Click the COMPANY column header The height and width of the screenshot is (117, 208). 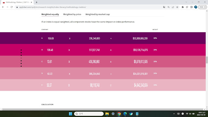(45, 30)
